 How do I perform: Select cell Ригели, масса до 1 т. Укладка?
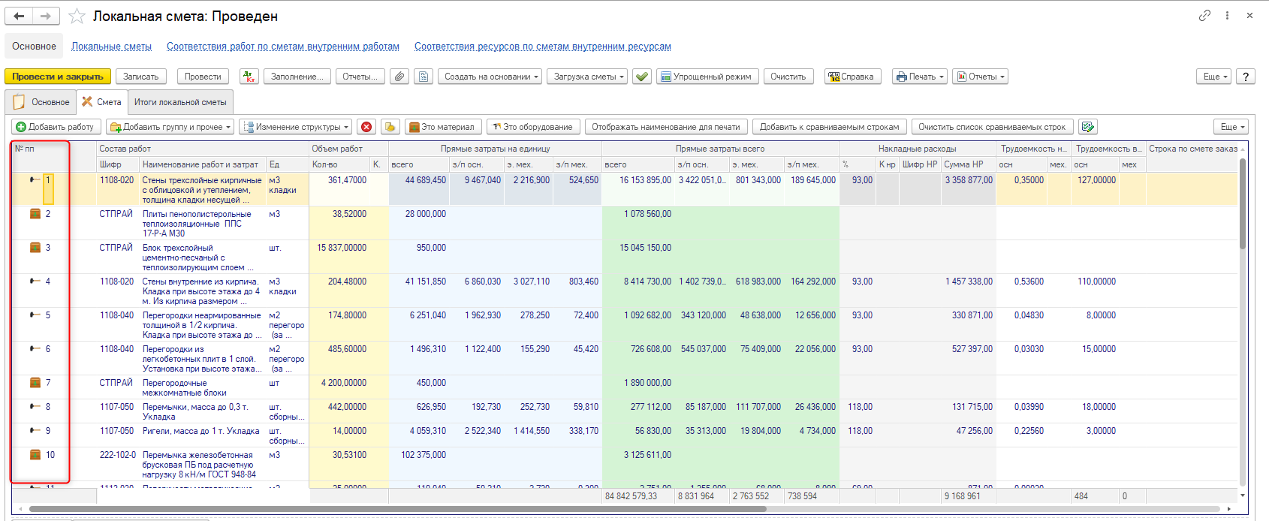tap(203, 435)
